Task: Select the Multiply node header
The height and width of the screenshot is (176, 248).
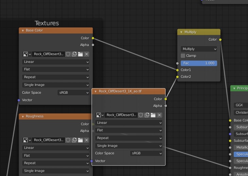Action: pyautogui.click(x=199, y=32)
